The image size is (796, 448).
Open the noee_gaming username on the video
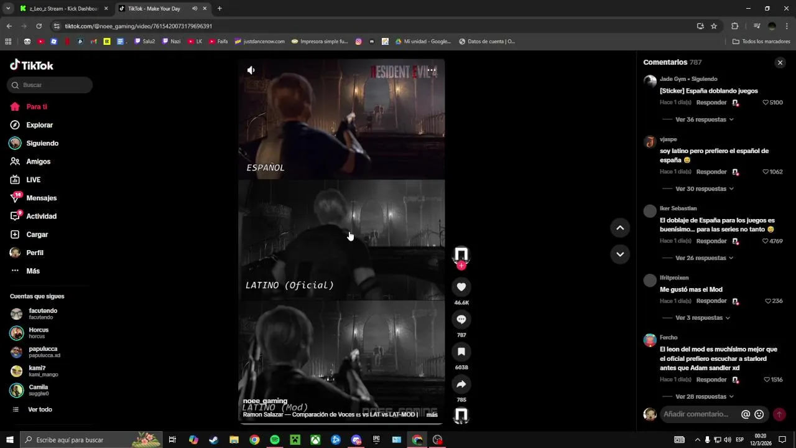(x=265, y=401)
